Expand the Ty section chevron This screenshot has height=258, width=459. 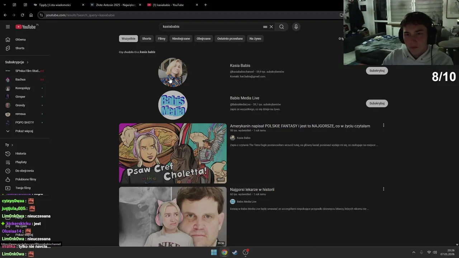pos(12,145)
